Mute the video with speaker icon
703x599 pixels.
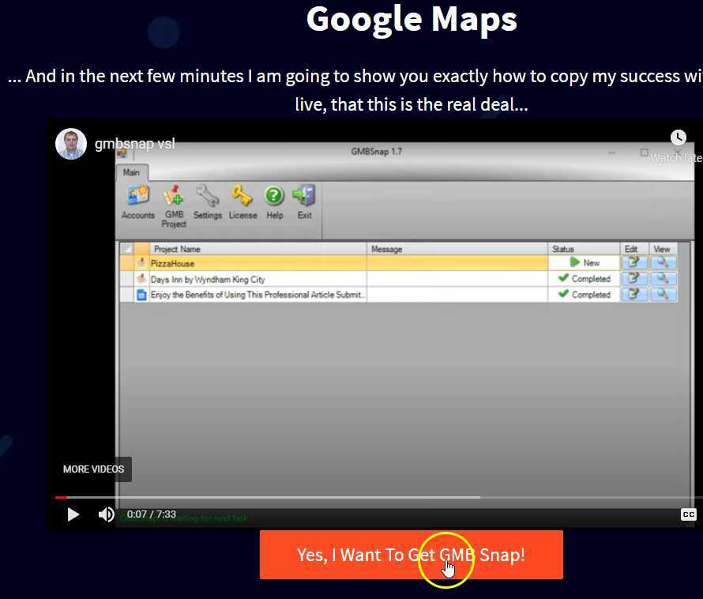[107, 514]
